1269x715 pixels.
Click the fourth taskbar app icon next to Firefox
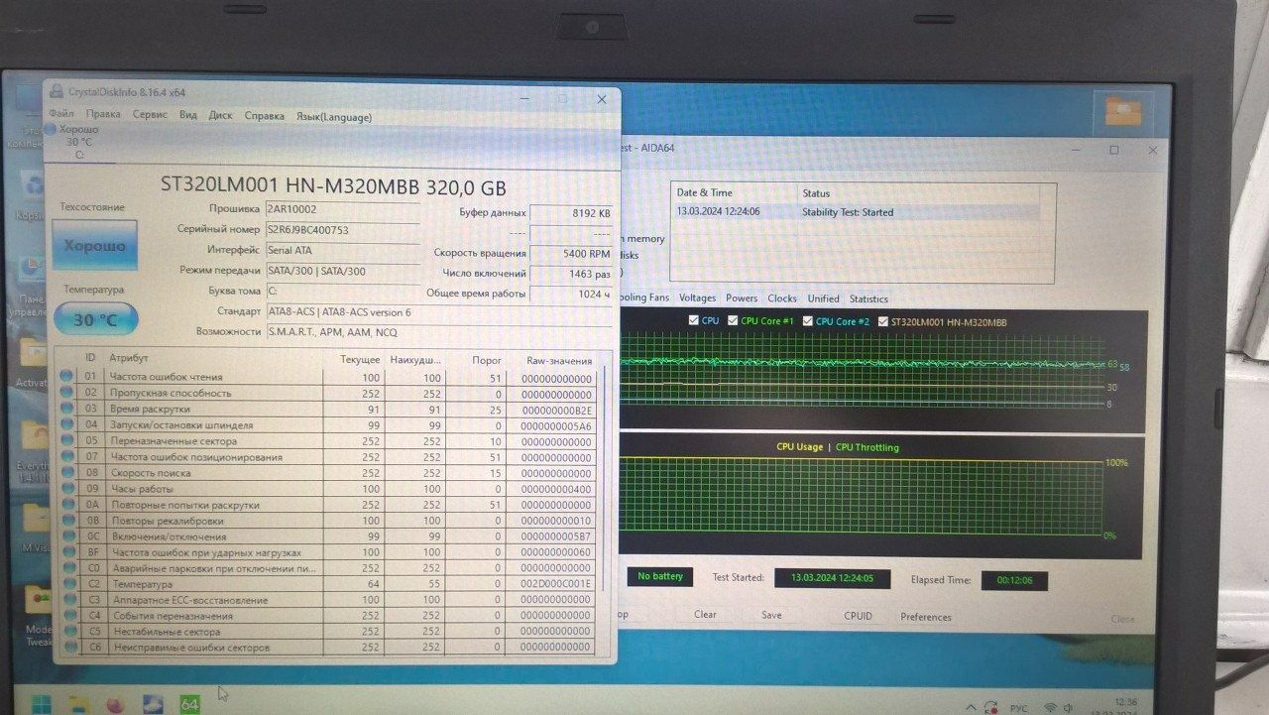click(x=153, y=704)
